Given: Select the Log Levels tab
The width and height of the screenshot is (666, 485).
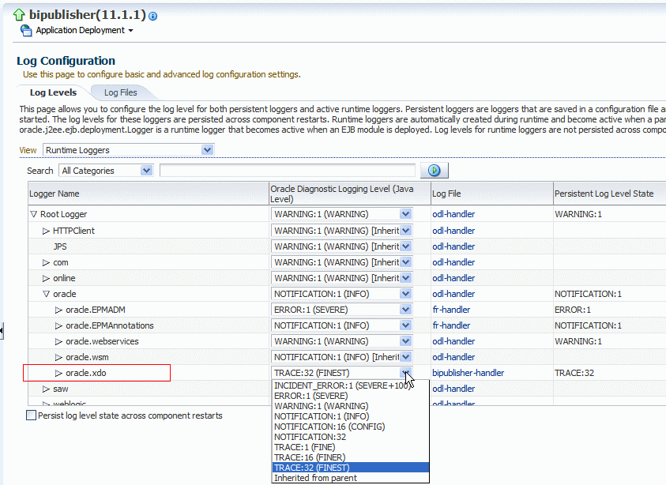Looking at the screenshot, I should tap(53, 92).
